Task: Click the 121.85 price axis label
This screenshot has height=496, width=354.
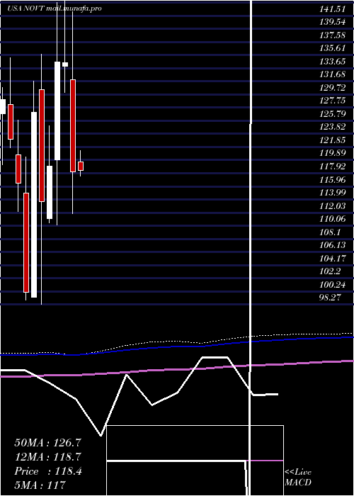Action: click(x=333, y=140)
